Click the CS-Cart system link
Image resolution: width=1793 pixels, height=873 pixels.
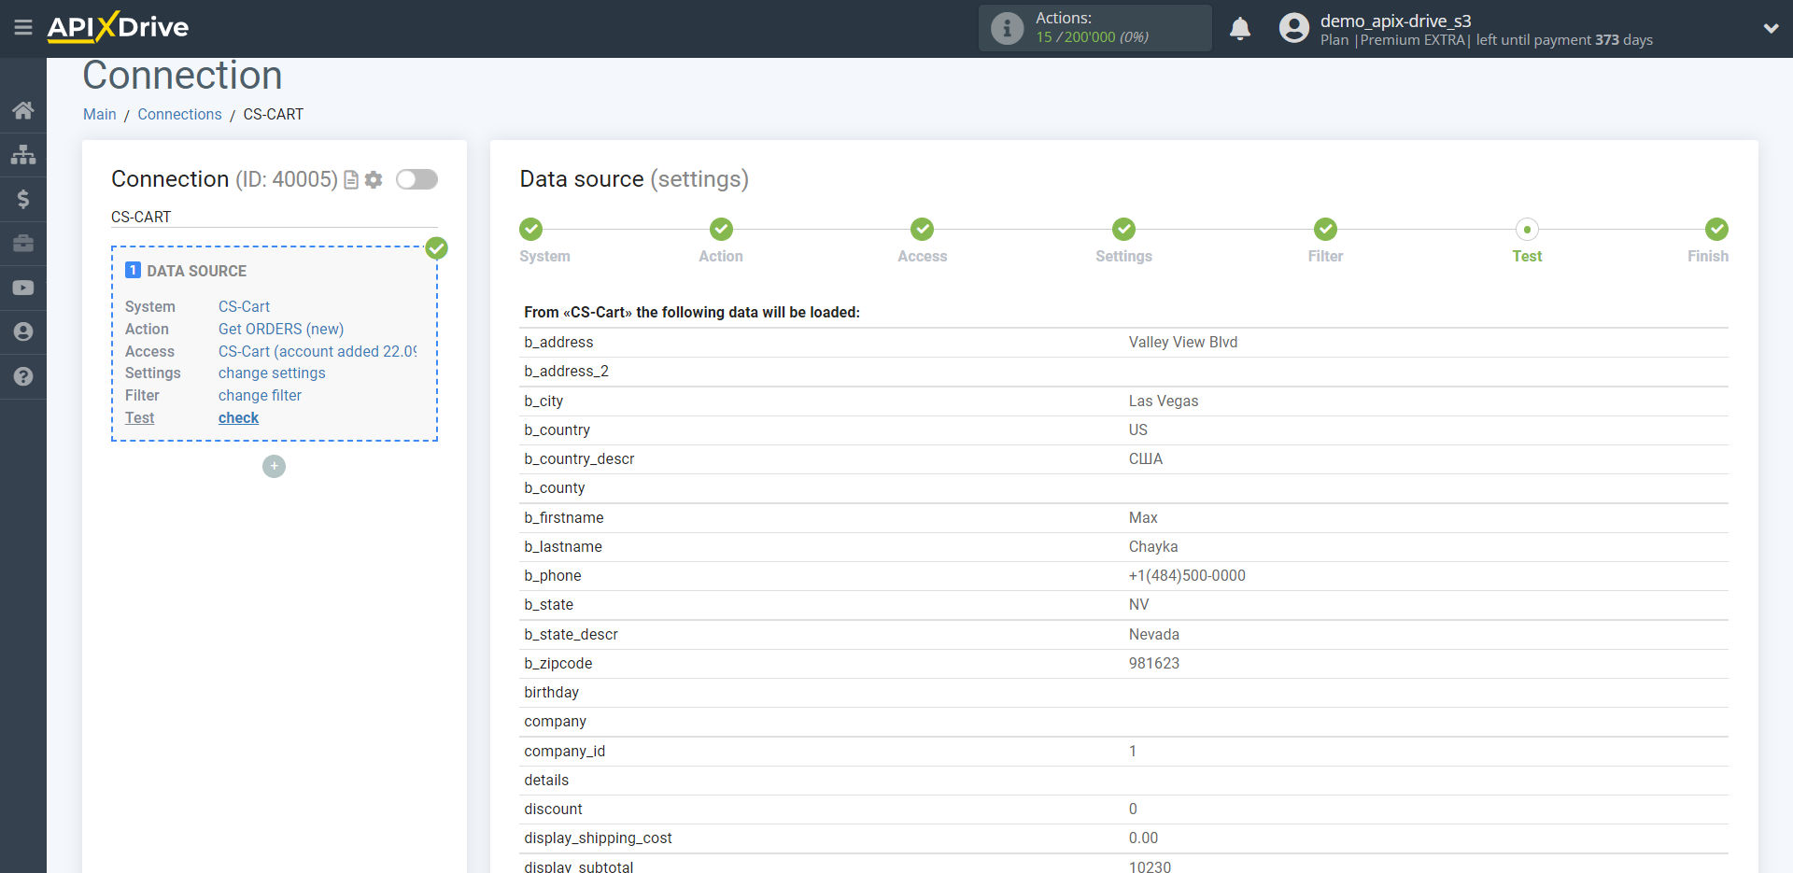click(244, 306)
